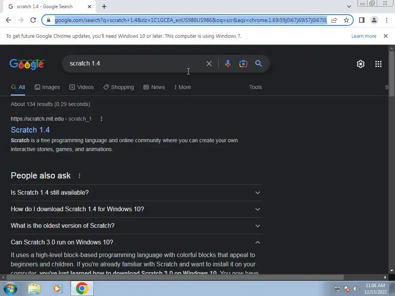Switch to the Images tab
Screen dimensions: 395x296
click(47, 87)
